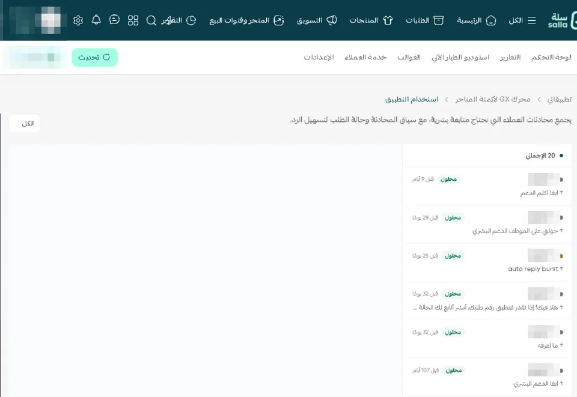
Task: Open the notifications bell
Action: click(x=96, y=20)
